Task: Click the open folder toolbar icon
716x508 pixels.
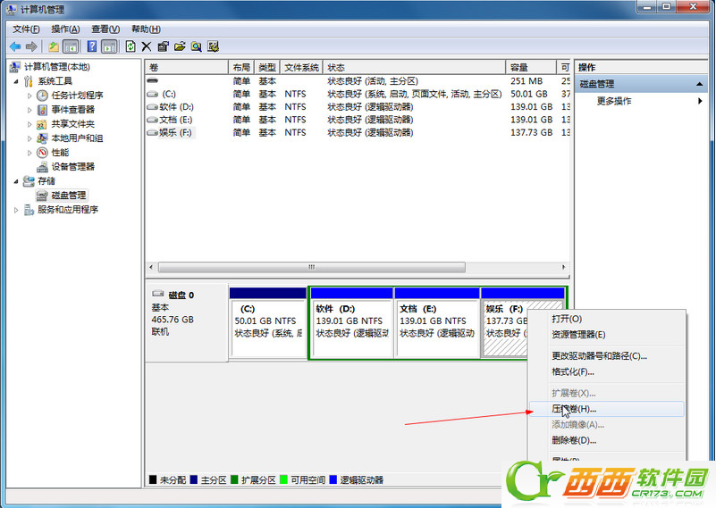Action: (x=180, y=46)
